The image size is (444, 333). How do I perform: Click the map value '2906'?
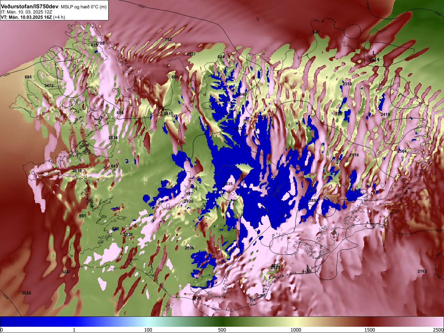[x=189, y=248]
